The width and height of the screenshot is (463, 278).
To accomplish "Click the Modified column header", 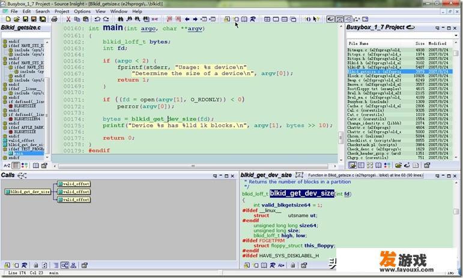I will click(x=438, y=43).
